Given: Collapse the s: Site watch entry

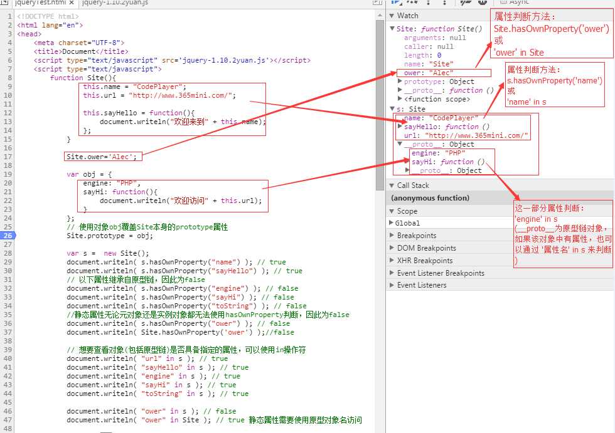Looking at the screenshot, I should (392, 108).
